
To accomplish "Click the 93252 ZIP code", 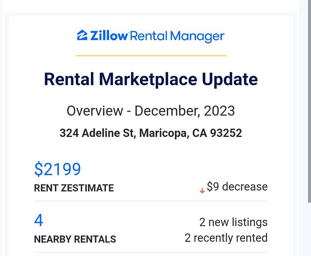I will pyautogui.click(x=226, y=133).
